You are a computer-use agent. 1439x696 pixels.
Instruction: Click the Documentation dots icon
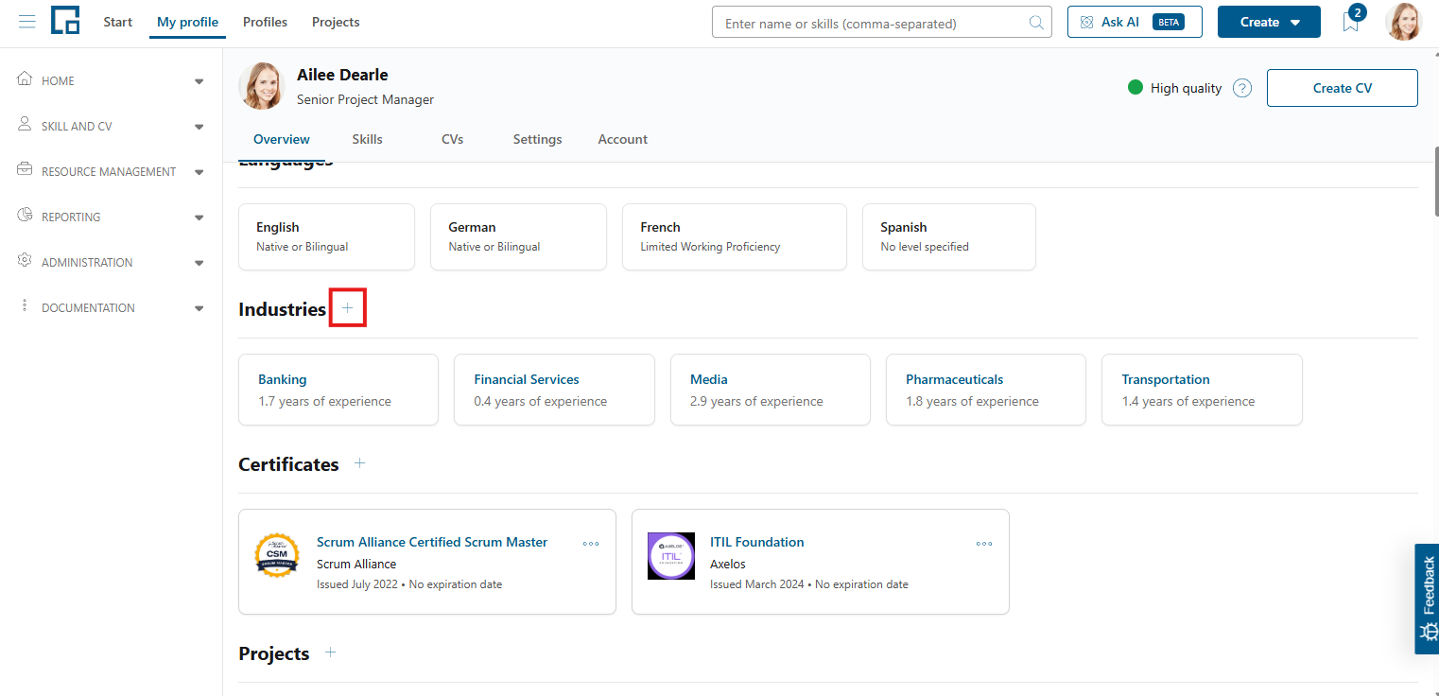point(25,306)
